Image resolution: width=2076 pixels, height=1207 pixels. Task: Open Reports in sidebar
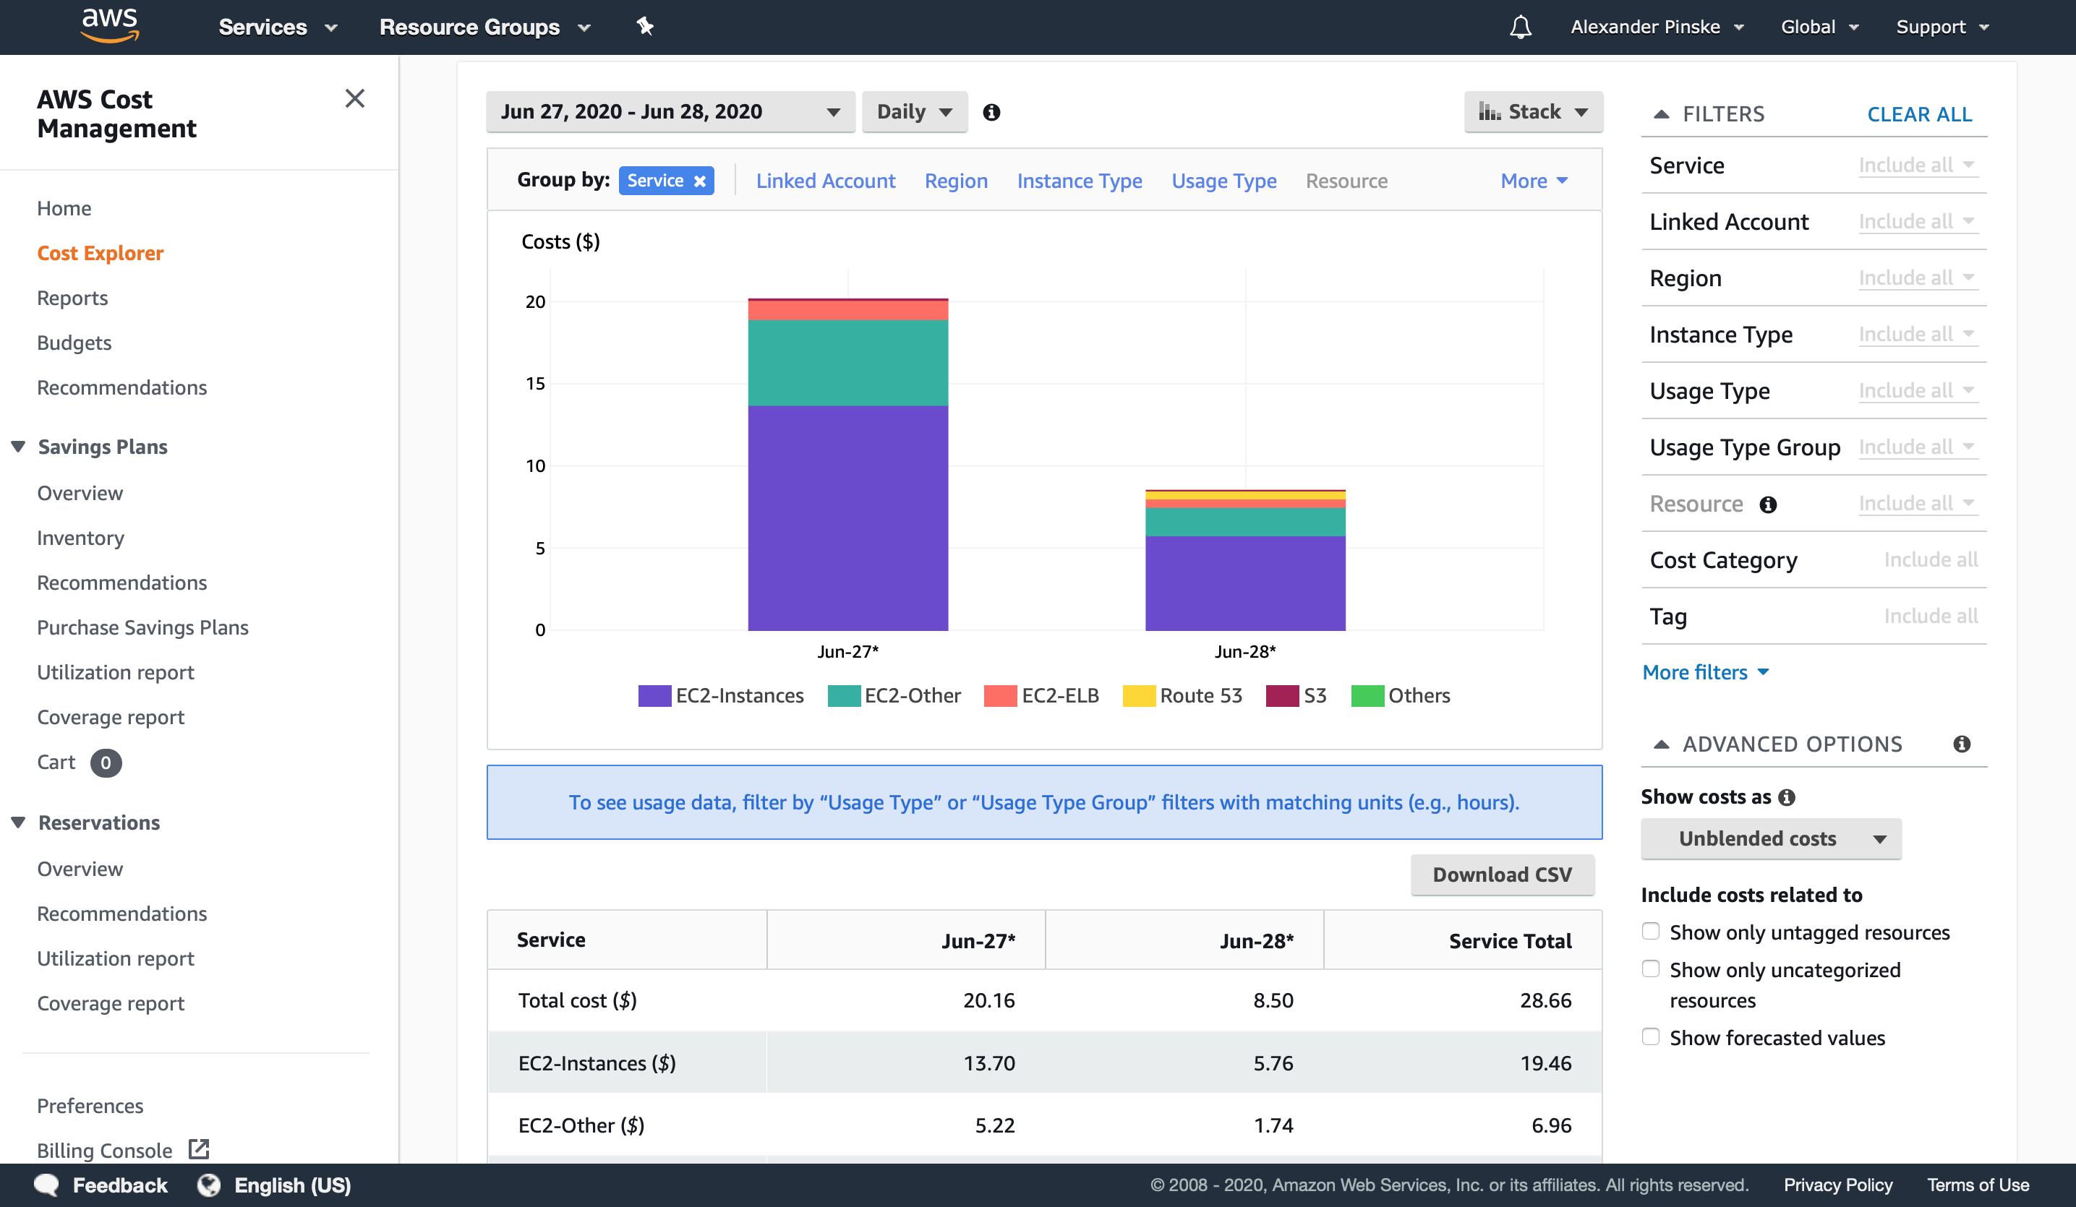tap(72, 298)
